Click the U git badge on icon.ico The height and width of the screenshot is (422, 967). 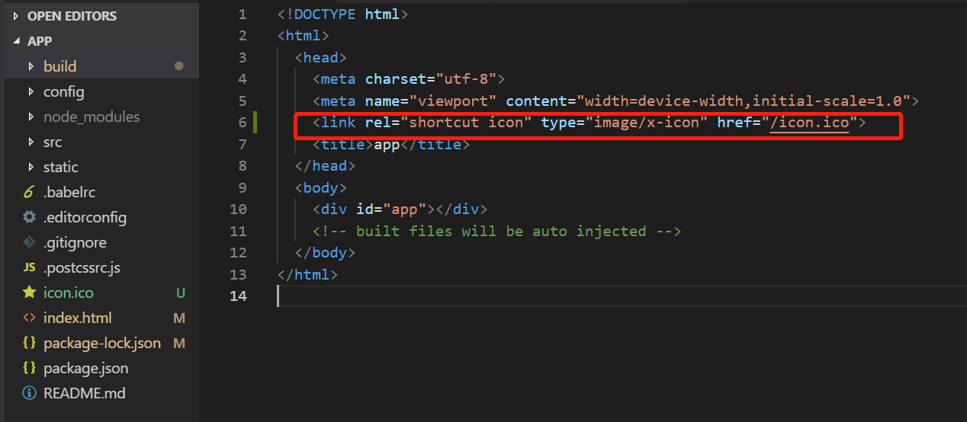tap(180, 293)
